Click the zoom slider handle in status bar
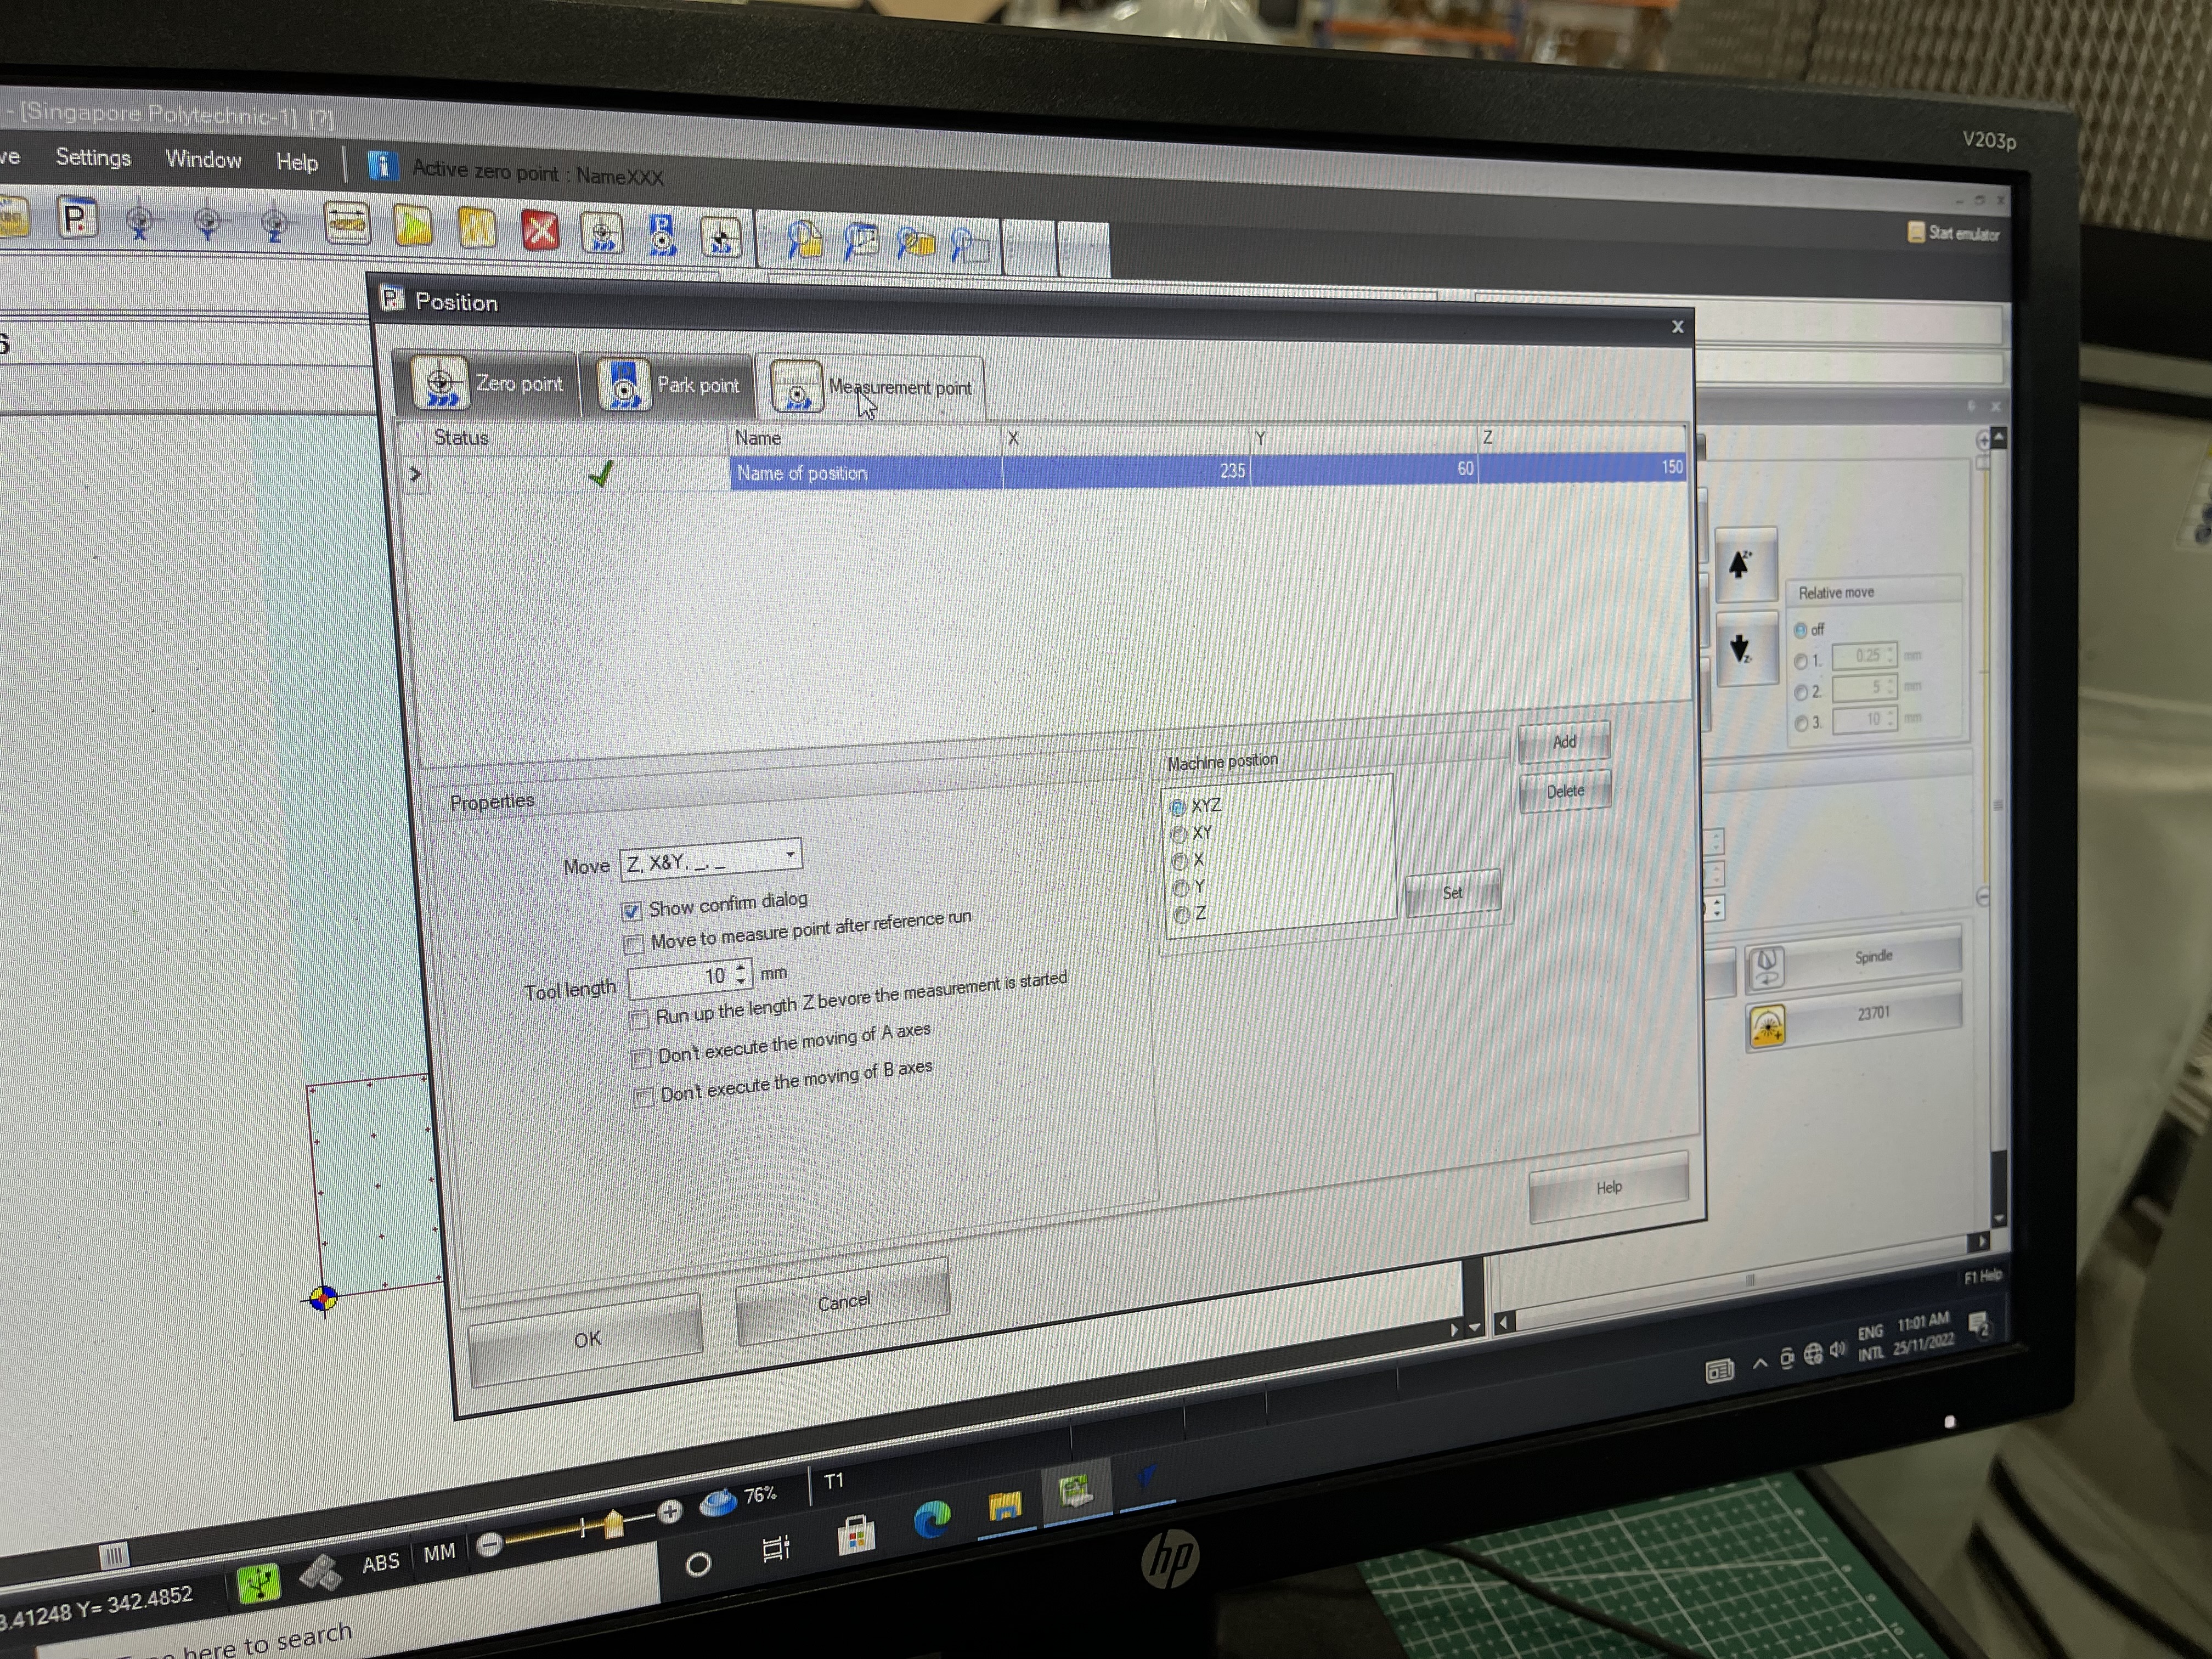Viewport: 2212px width, 1659px height. (613, 1524)
